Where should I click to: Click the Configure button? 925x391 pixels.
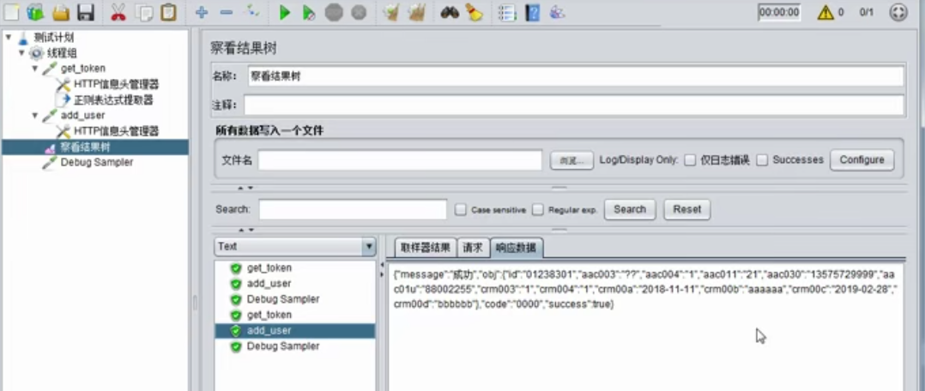(x=862, y=159)
